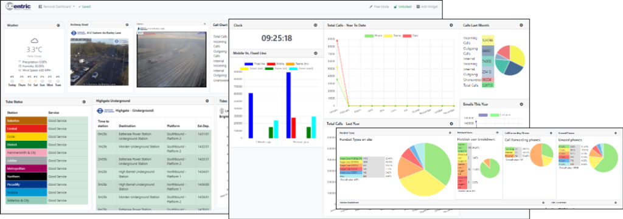The image size is (623, 219).
Task: Select the Jubilee line row
Action: click(46, 160)
